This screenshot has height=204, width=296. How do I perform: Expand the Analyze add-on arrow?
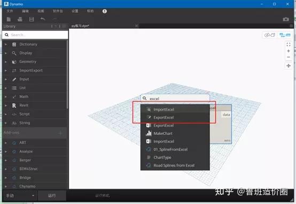coord(6,151)
